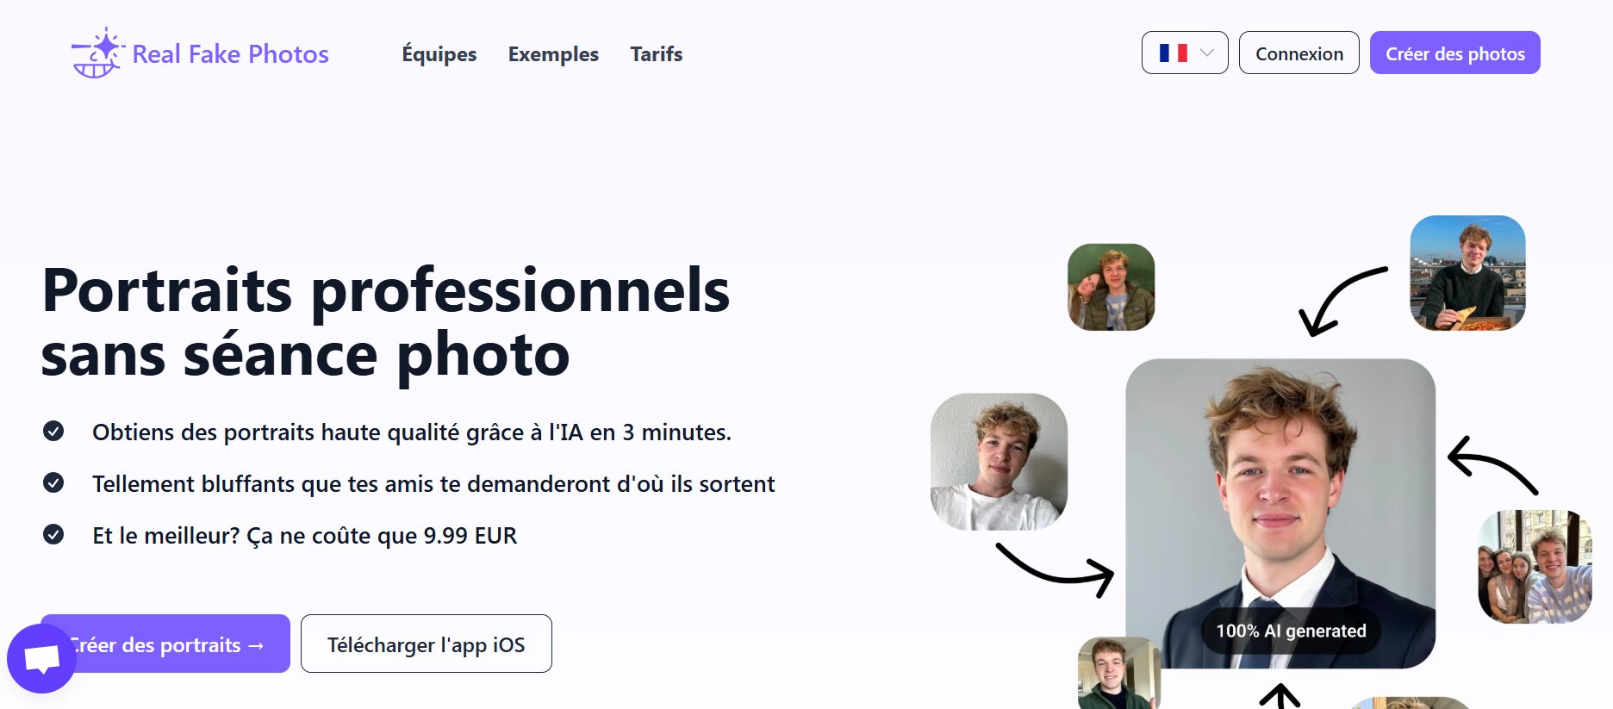1613x709 pixels.
Task: Click the French flag icon
Action: click(x=1173, y=53)
